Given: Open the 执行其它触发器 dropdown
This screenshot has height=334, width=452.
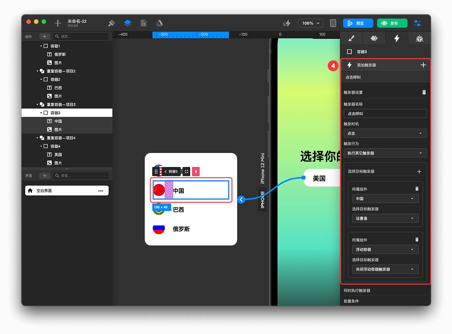Looking at the screenshot, I should pos(385,153).
